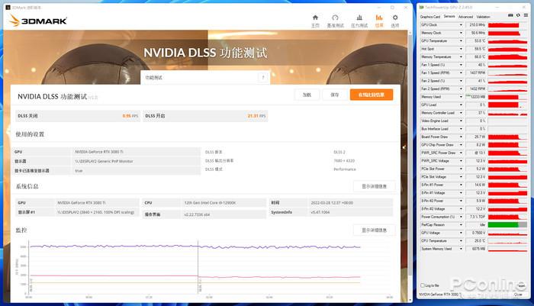Viewport: 534px width, 306px height.
Task: Open the Memory Clock sensor dropdown
Action: 461,33
